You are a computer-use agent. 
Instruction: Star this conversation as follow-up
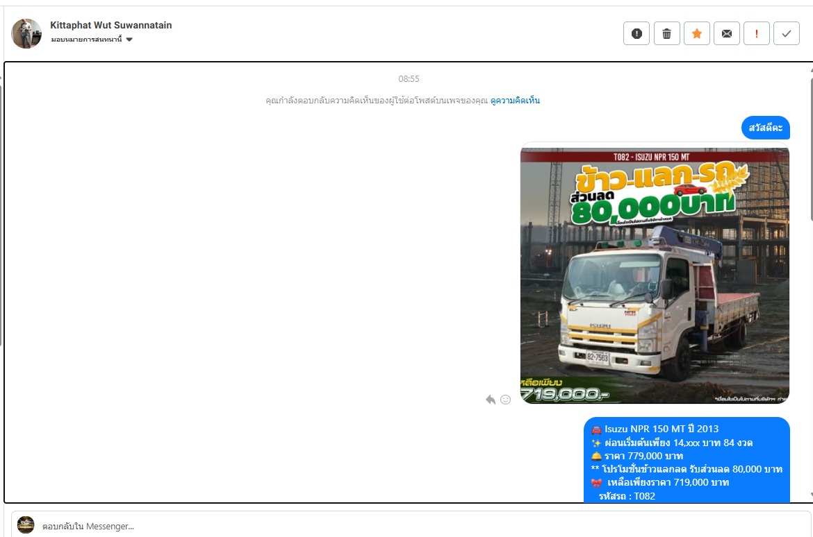697,34
